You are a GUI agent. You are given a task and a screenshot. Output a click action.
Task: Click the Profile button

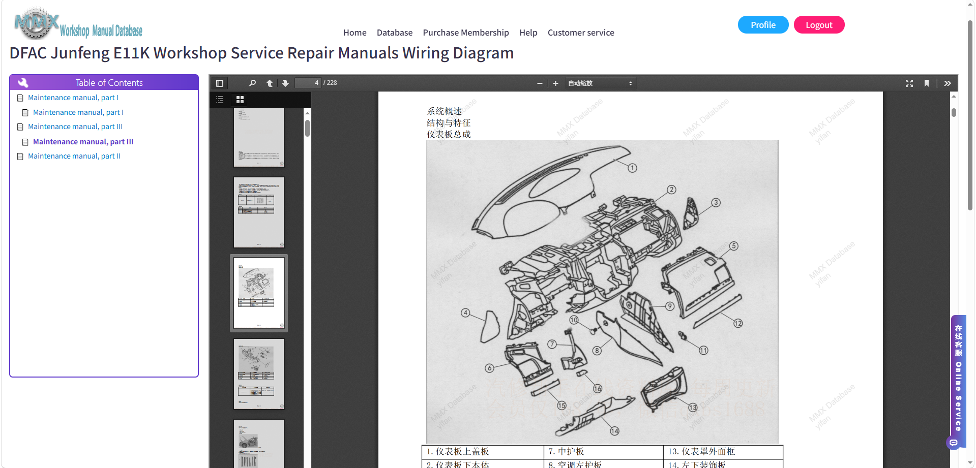763,25
